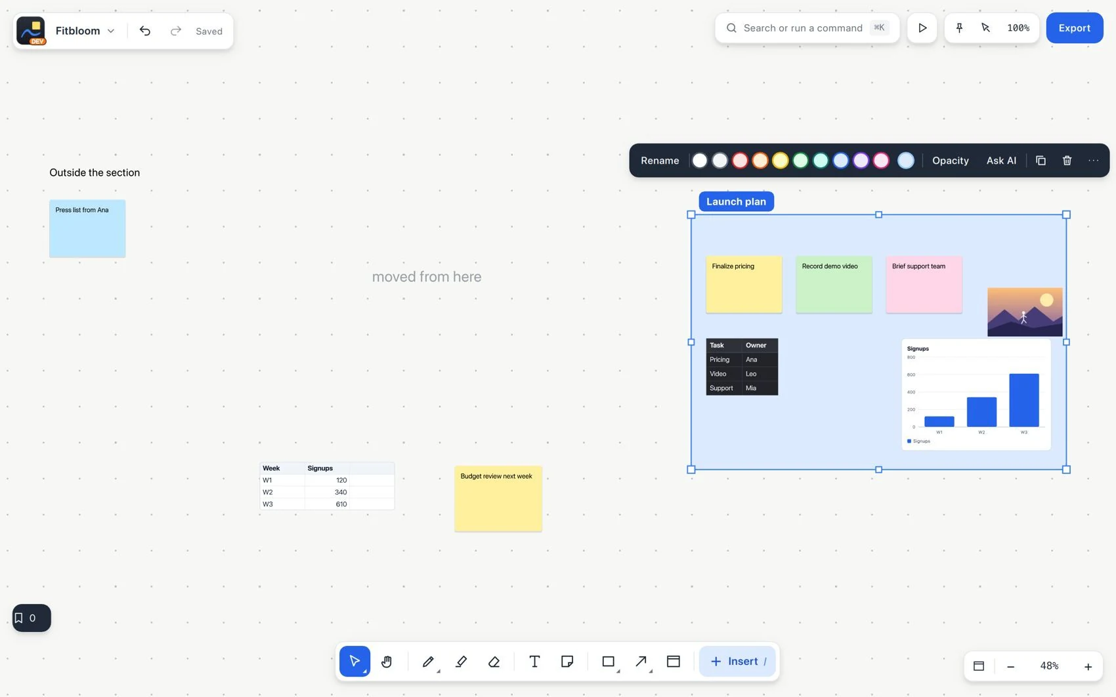This screenshot has height=697, width=1116.
Task: Apply the white color swatch
Action: (x=700, y=161)
